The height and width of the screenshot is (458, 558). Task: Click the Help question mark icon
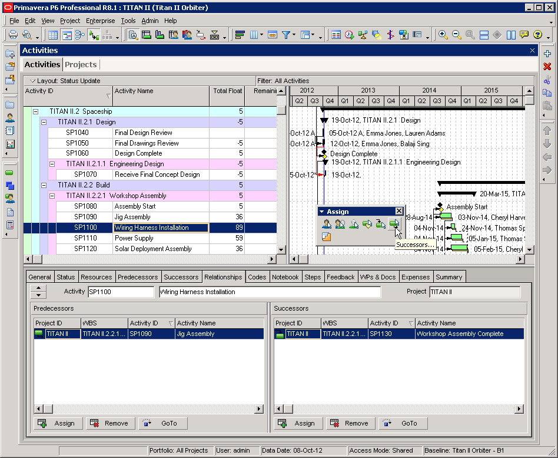(x=538, y=35)
